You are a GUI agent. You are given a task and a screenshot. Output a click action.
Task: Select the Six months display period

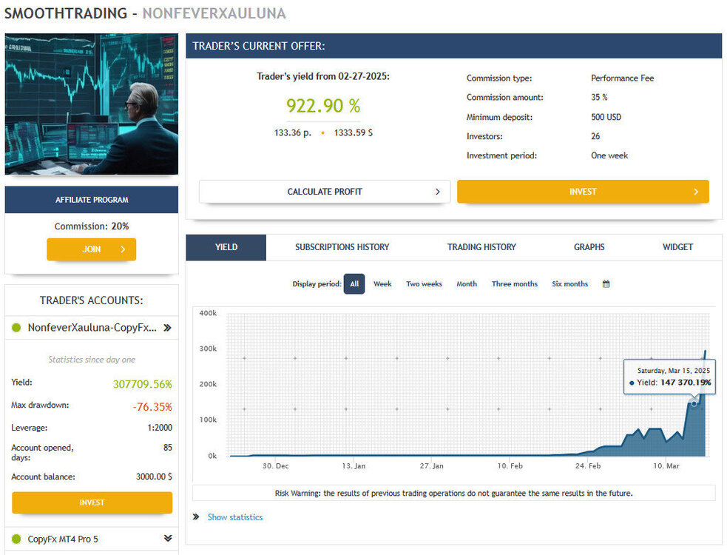coord(569,284)
